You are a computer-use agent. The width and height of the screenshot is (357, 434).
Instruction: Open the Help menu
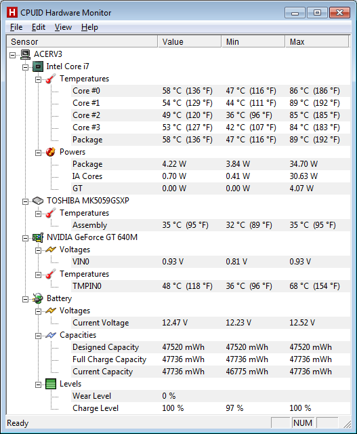[89, 27]
